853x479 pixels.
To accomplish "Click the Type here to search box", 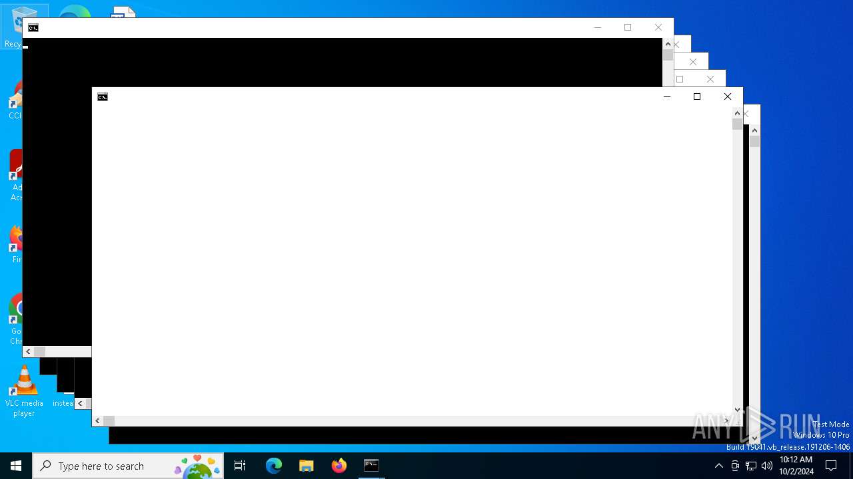I will click(129, 466).
